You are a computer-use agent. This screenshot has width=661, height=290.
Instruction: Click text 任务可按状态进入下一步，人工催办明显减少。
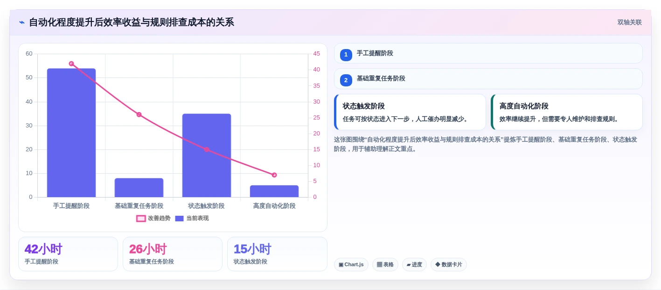click(x=405, y=119)
